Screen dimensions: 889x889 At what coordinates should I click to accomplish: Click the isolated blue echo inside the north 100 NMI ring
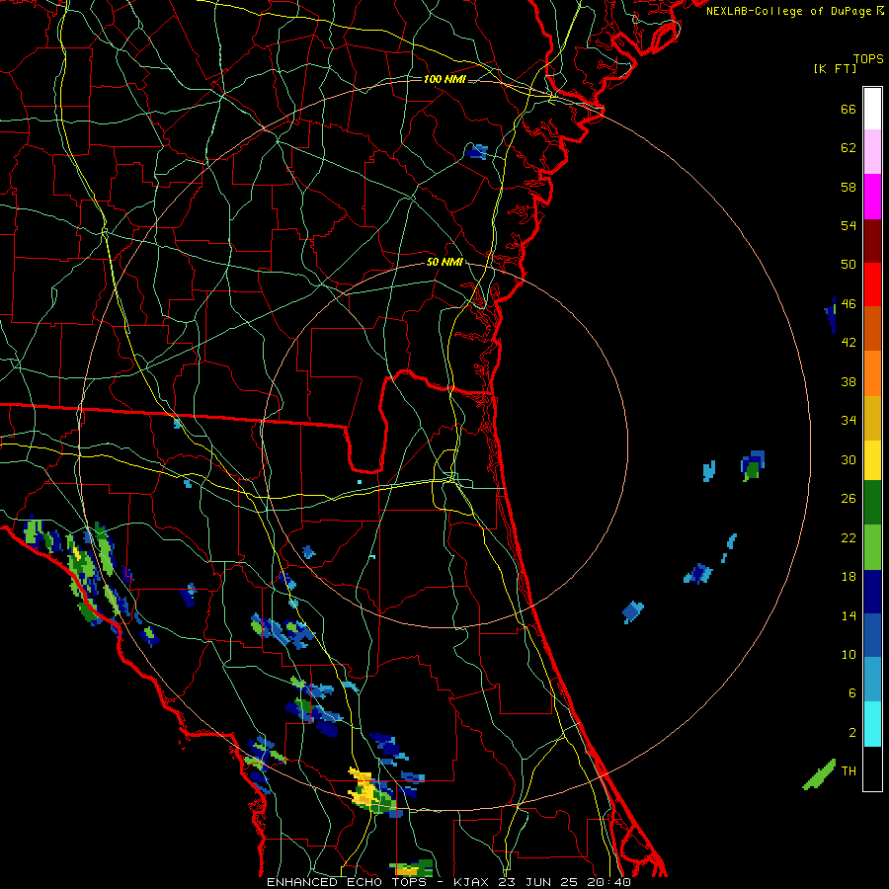click(476, 151)
